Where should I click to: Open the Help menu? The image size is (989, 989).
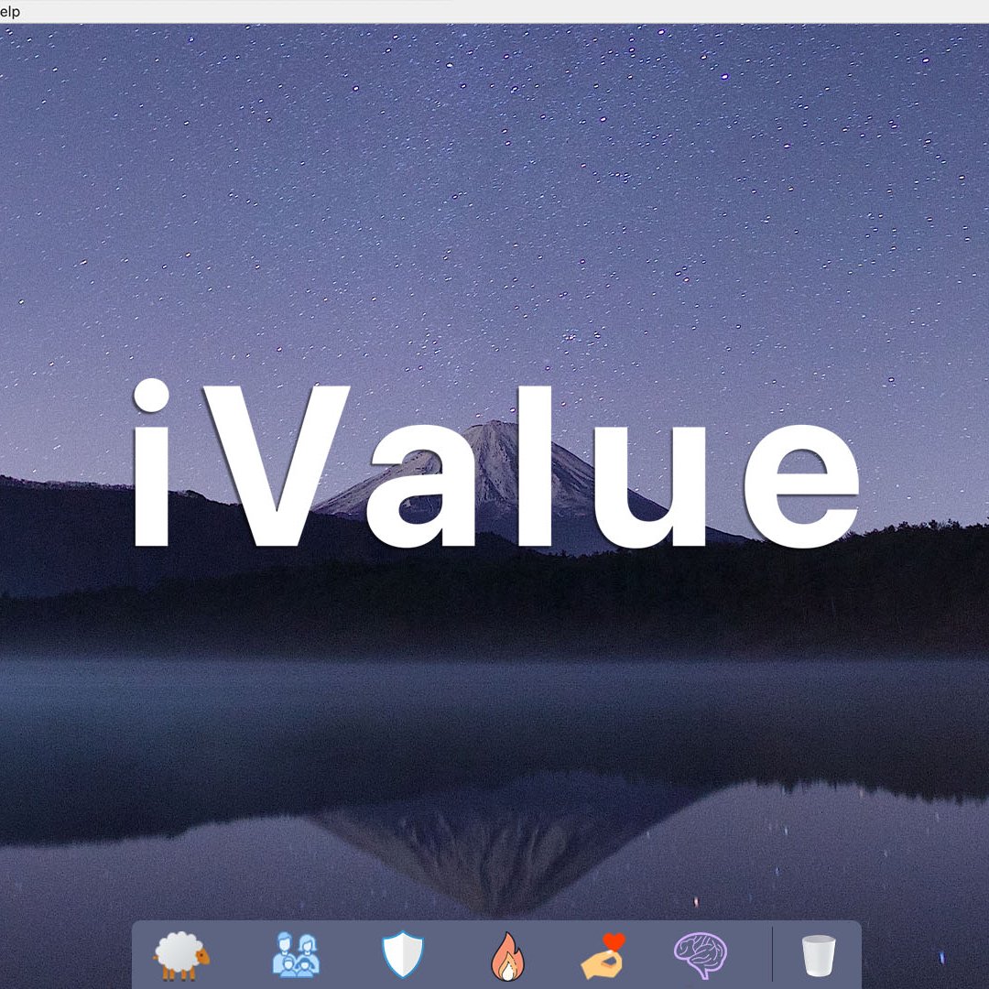(x=9, y=11)
